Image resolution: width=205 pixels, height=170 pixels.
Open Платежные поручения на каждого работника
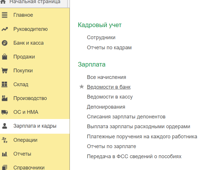click(x=142, y=136)
